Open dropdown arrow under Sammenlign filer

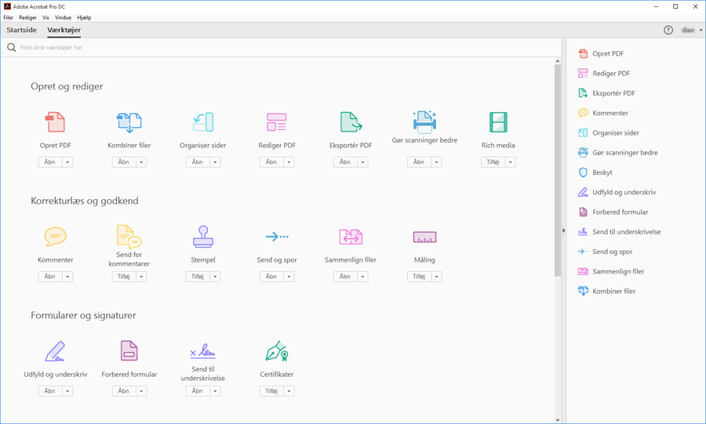tap(362, 277)
